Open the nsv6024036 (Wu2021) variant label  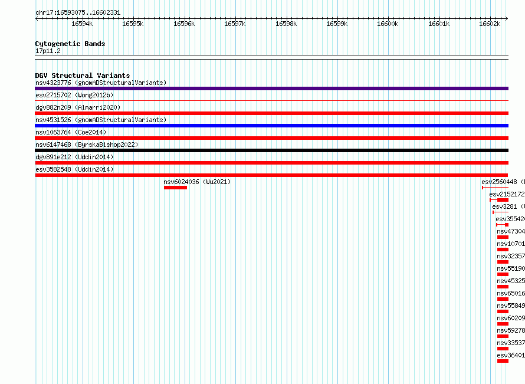point(197,182)
